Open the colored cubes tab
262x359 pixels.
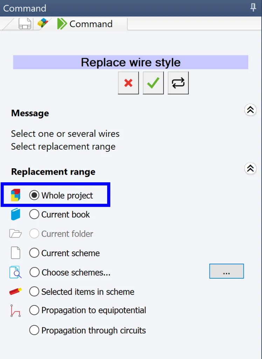click(x=42, y=23)
